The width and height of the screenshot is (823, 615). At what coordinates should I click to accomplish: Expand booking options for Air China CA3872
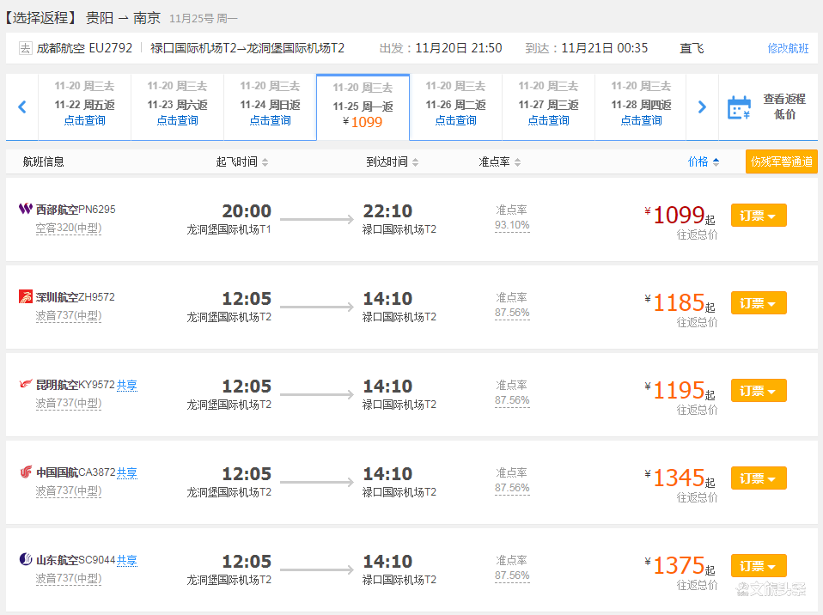(x=759, y=478)
